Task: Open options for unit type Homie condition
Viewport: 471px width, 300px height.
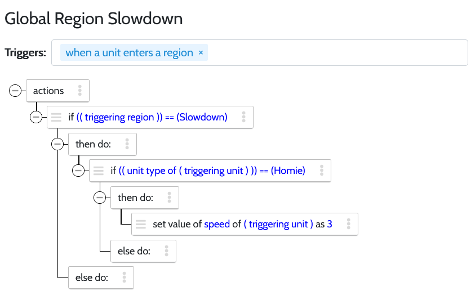Action: point(321,171)
